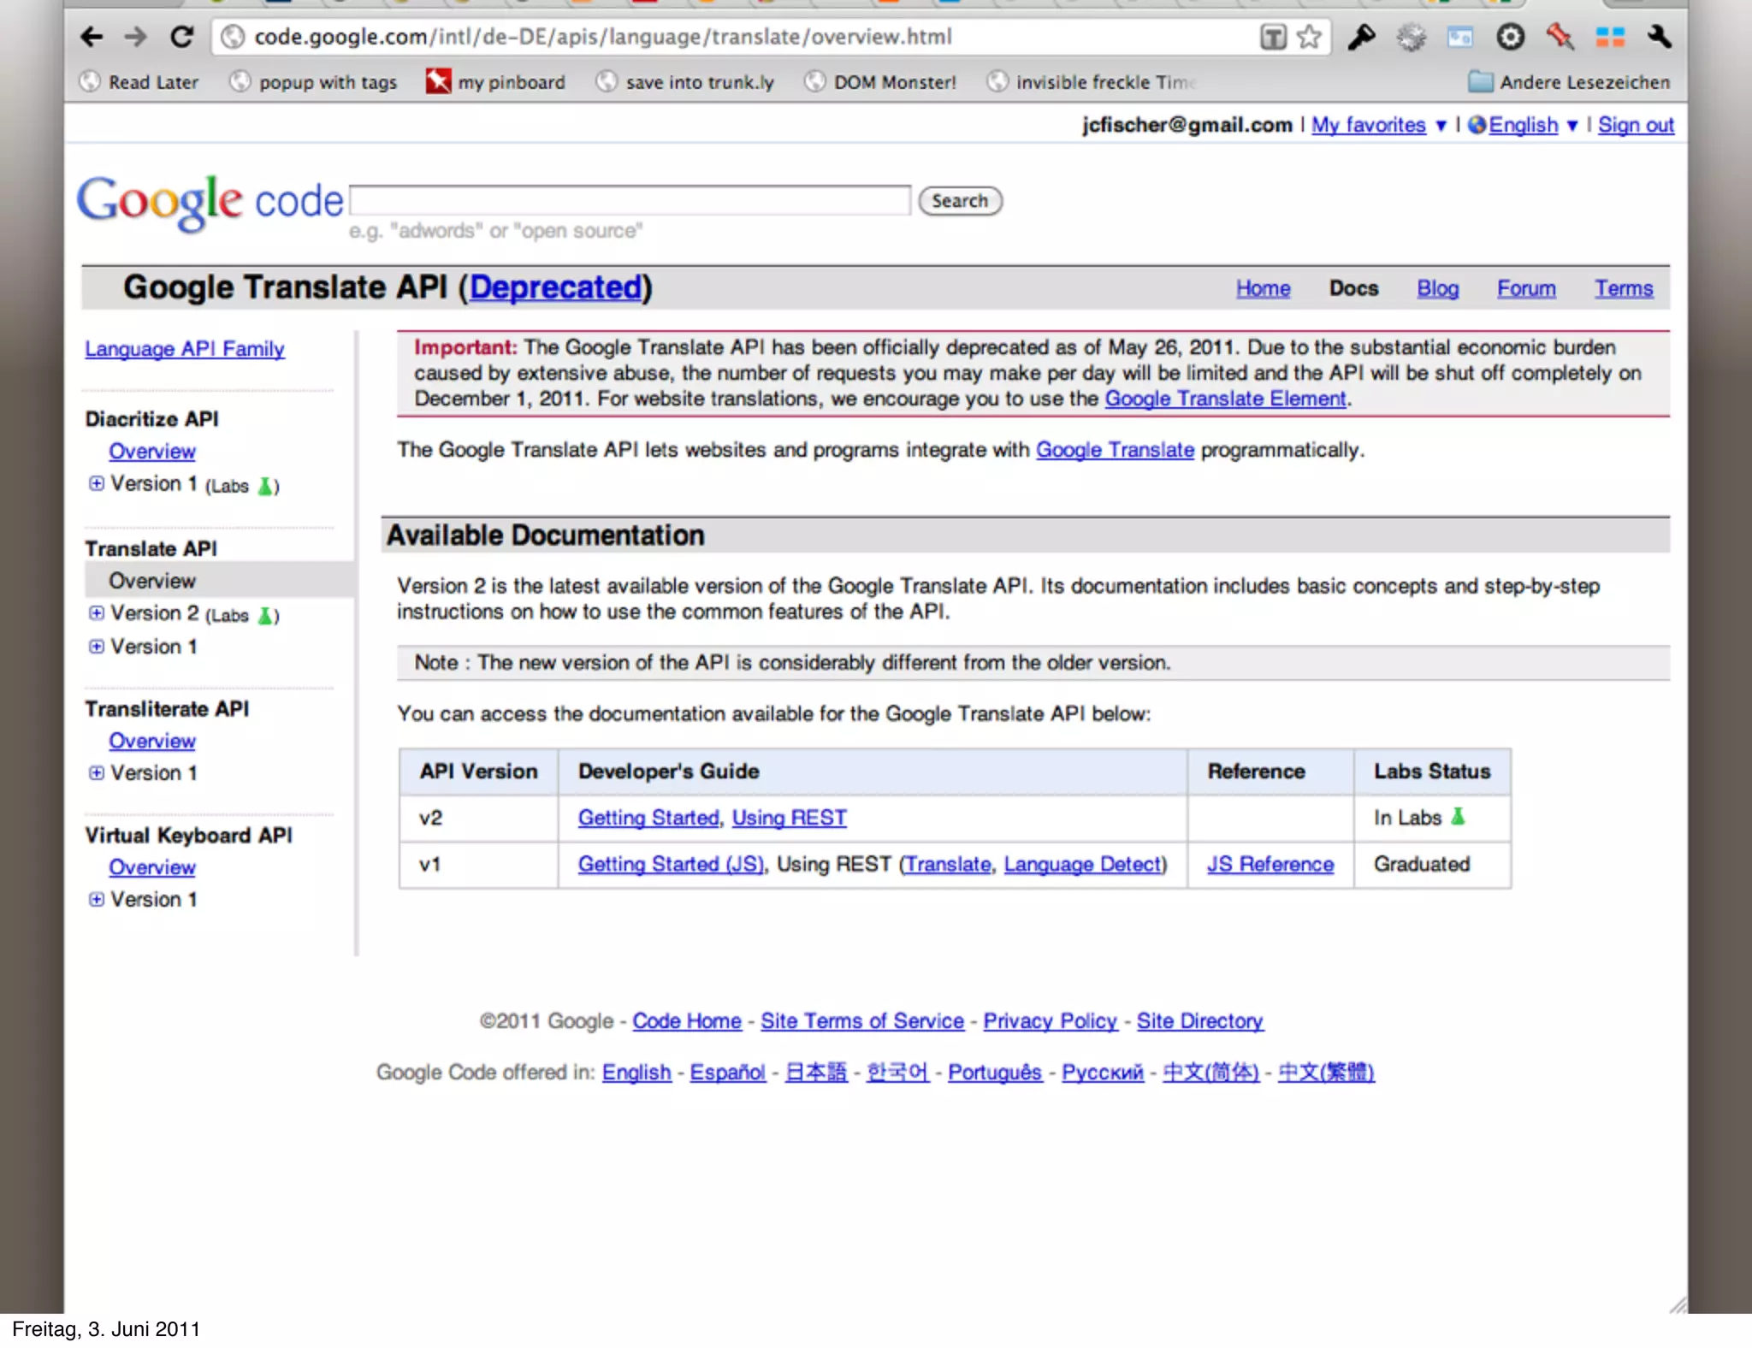This screenshot has height=1348, width=1752.
Task: Open Andere Lesezeichen bookmarks folder
Action: (1569, 82)
